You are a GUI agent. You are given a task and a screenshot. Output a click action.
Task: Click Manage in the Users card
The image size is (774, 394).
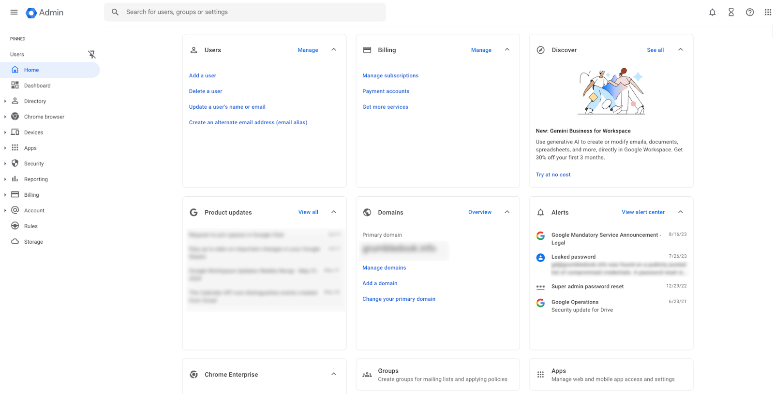pos(308,50)
